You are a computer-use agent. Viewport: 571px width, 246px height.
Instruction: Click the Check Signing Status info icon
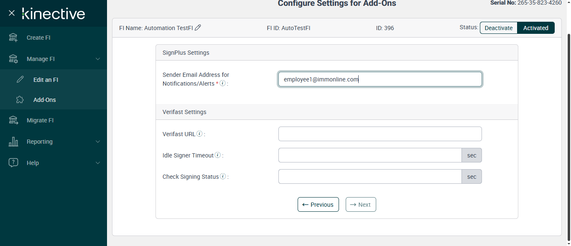click(223, 177)
